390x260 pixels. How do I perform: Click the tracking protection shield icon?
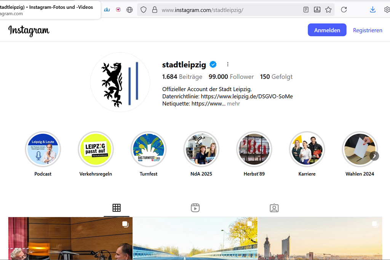click(x=144, y=10)
